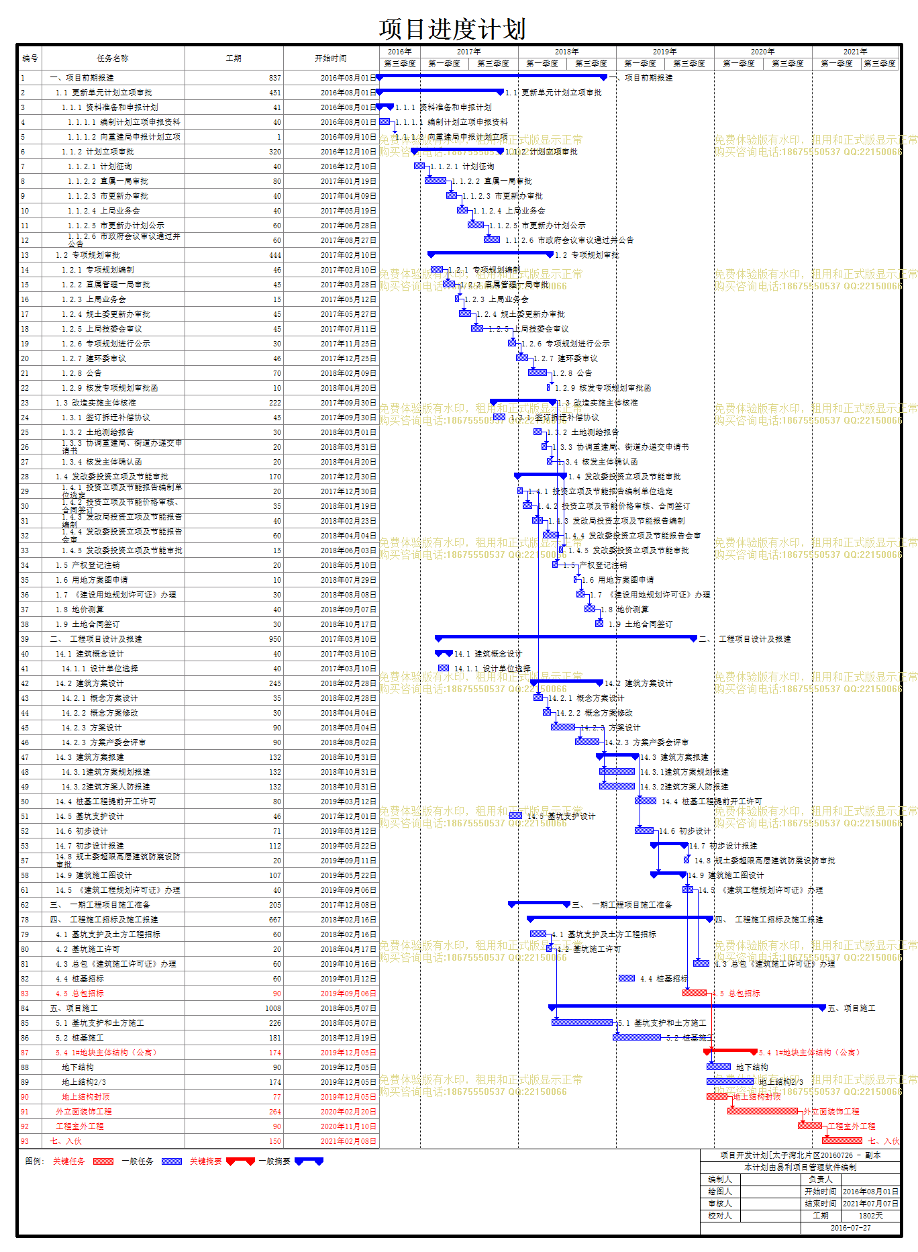Select red task 工程室外工程

point(199,1126)
